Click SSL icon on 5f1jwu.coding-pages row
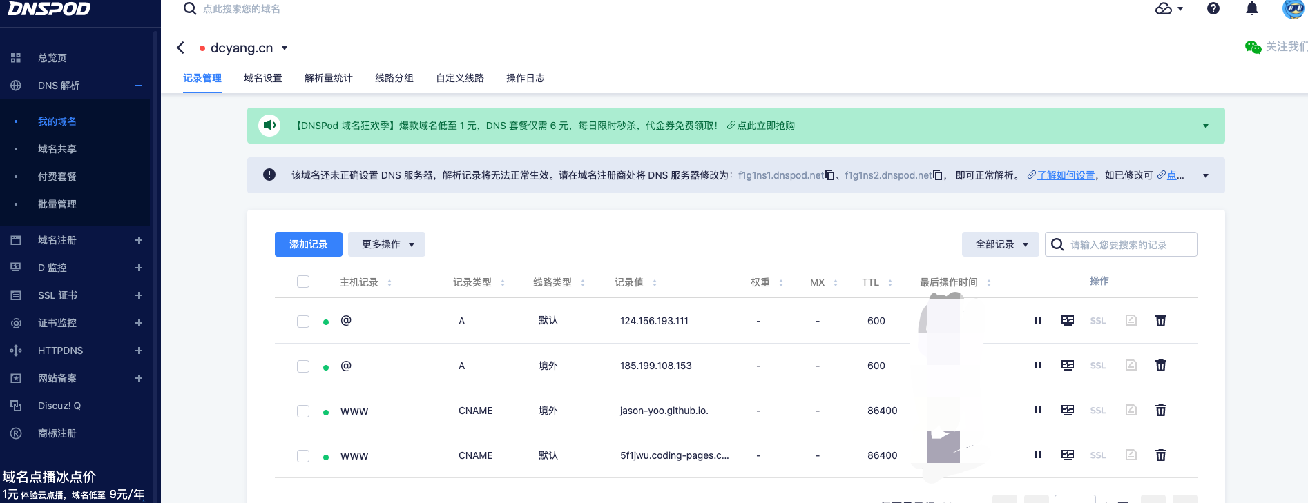 tap(1097, 455)
